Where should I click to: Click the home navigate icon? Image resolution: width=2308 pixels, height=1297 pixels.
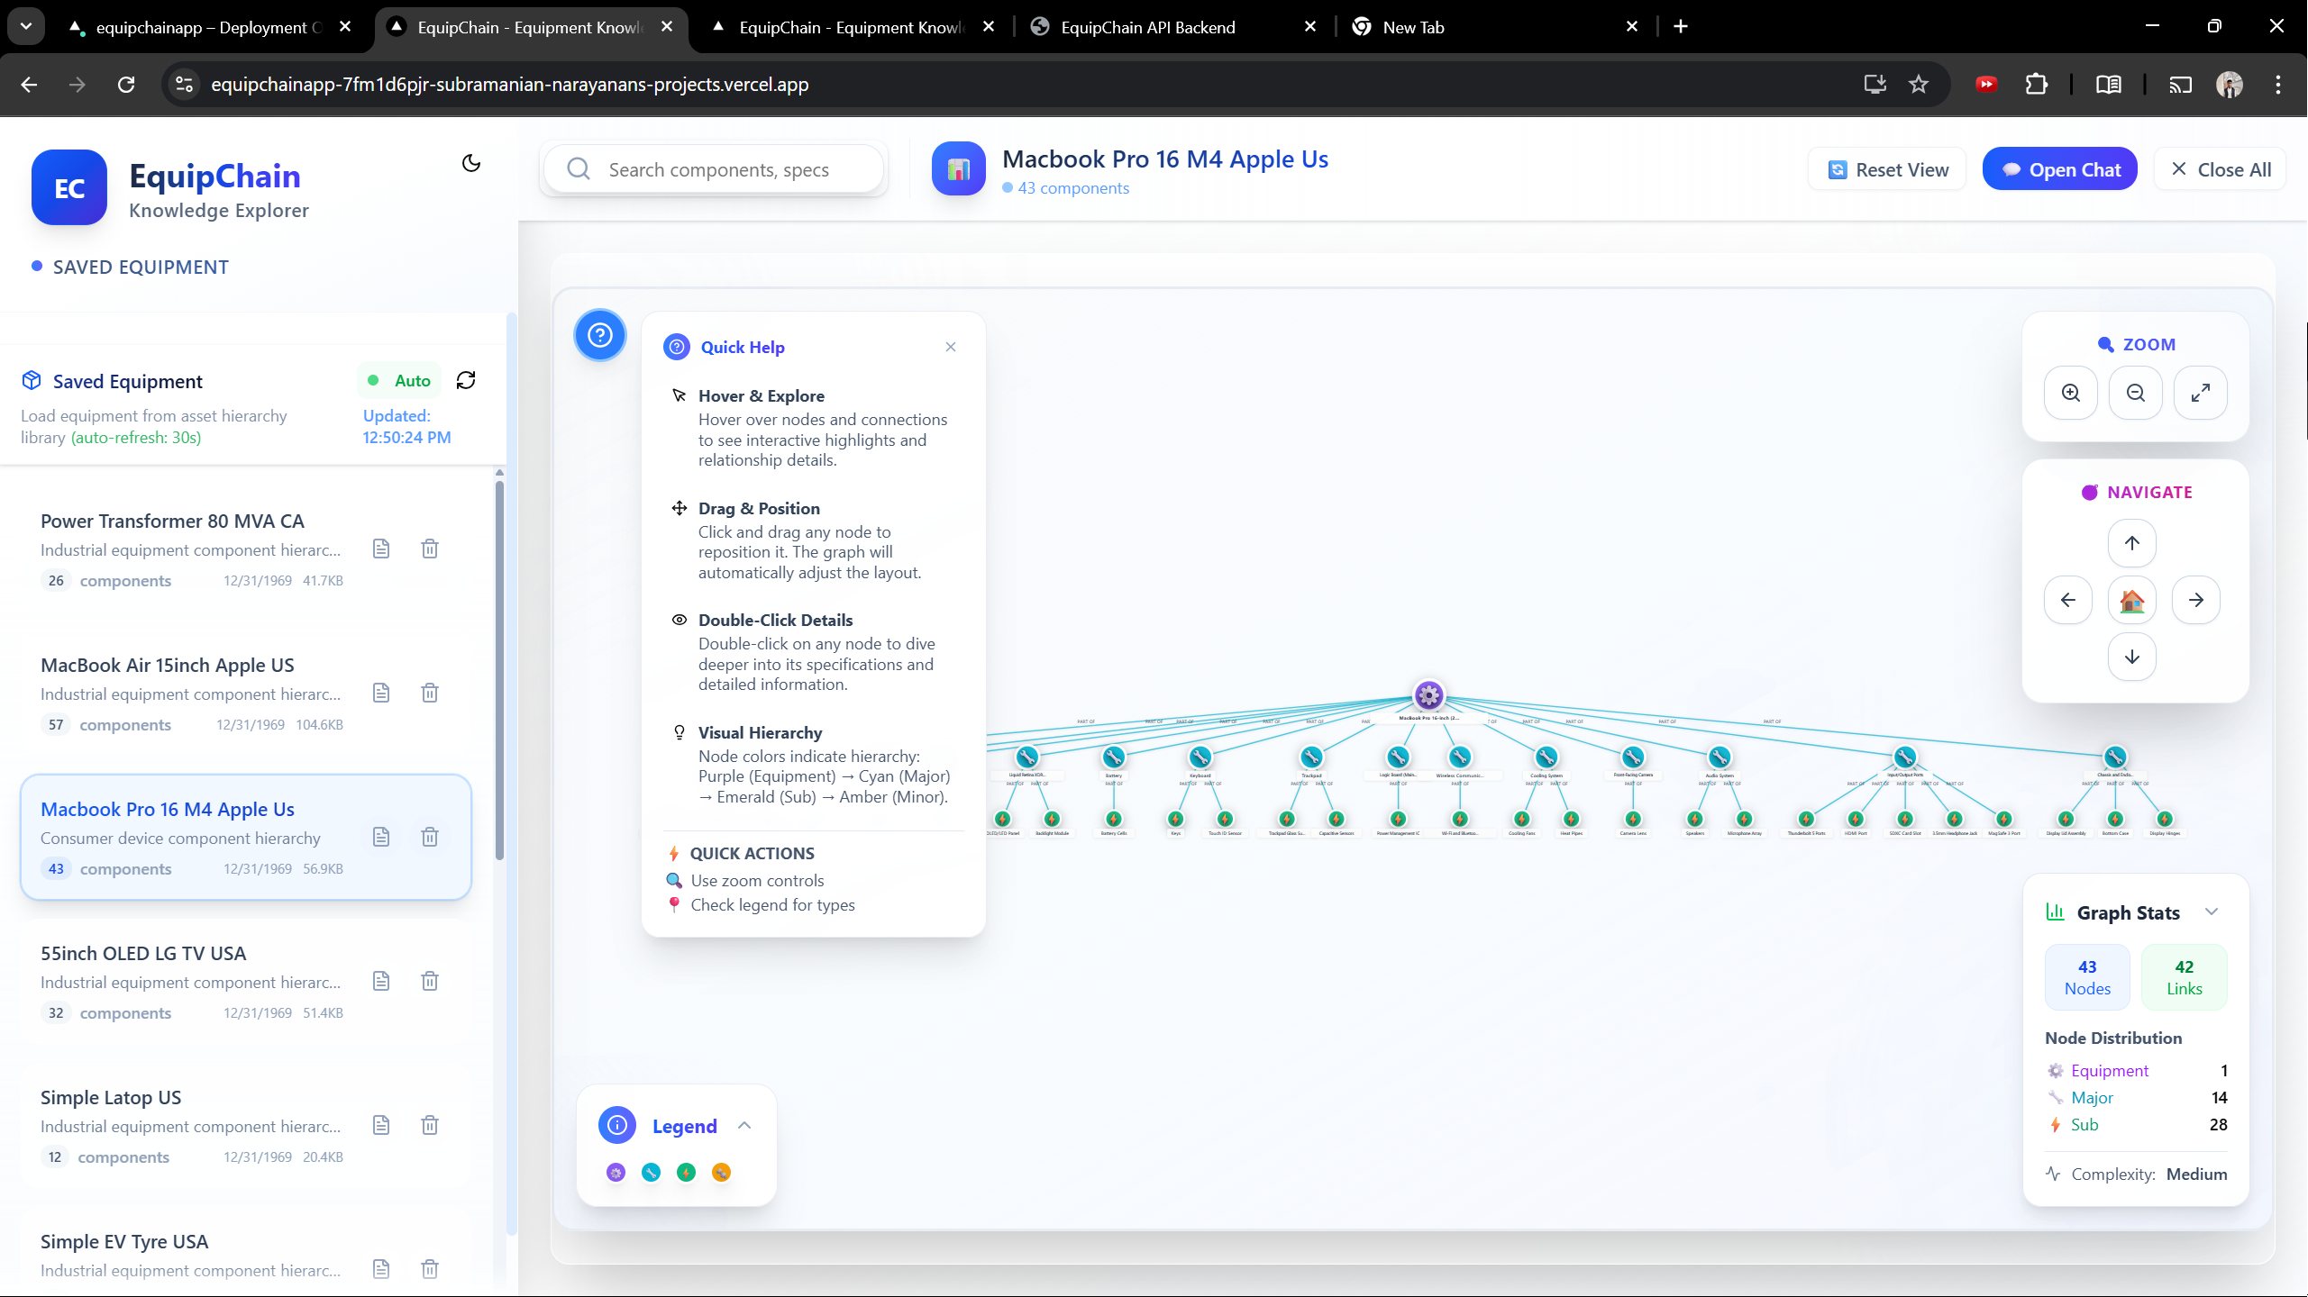[x=2132, y=600]
